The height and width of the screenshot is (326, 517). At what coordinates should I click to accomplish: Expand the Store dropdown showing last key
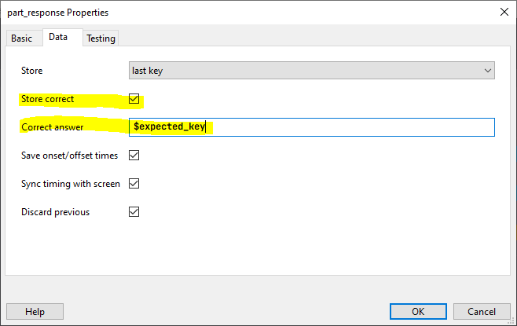tap(312, 71)
